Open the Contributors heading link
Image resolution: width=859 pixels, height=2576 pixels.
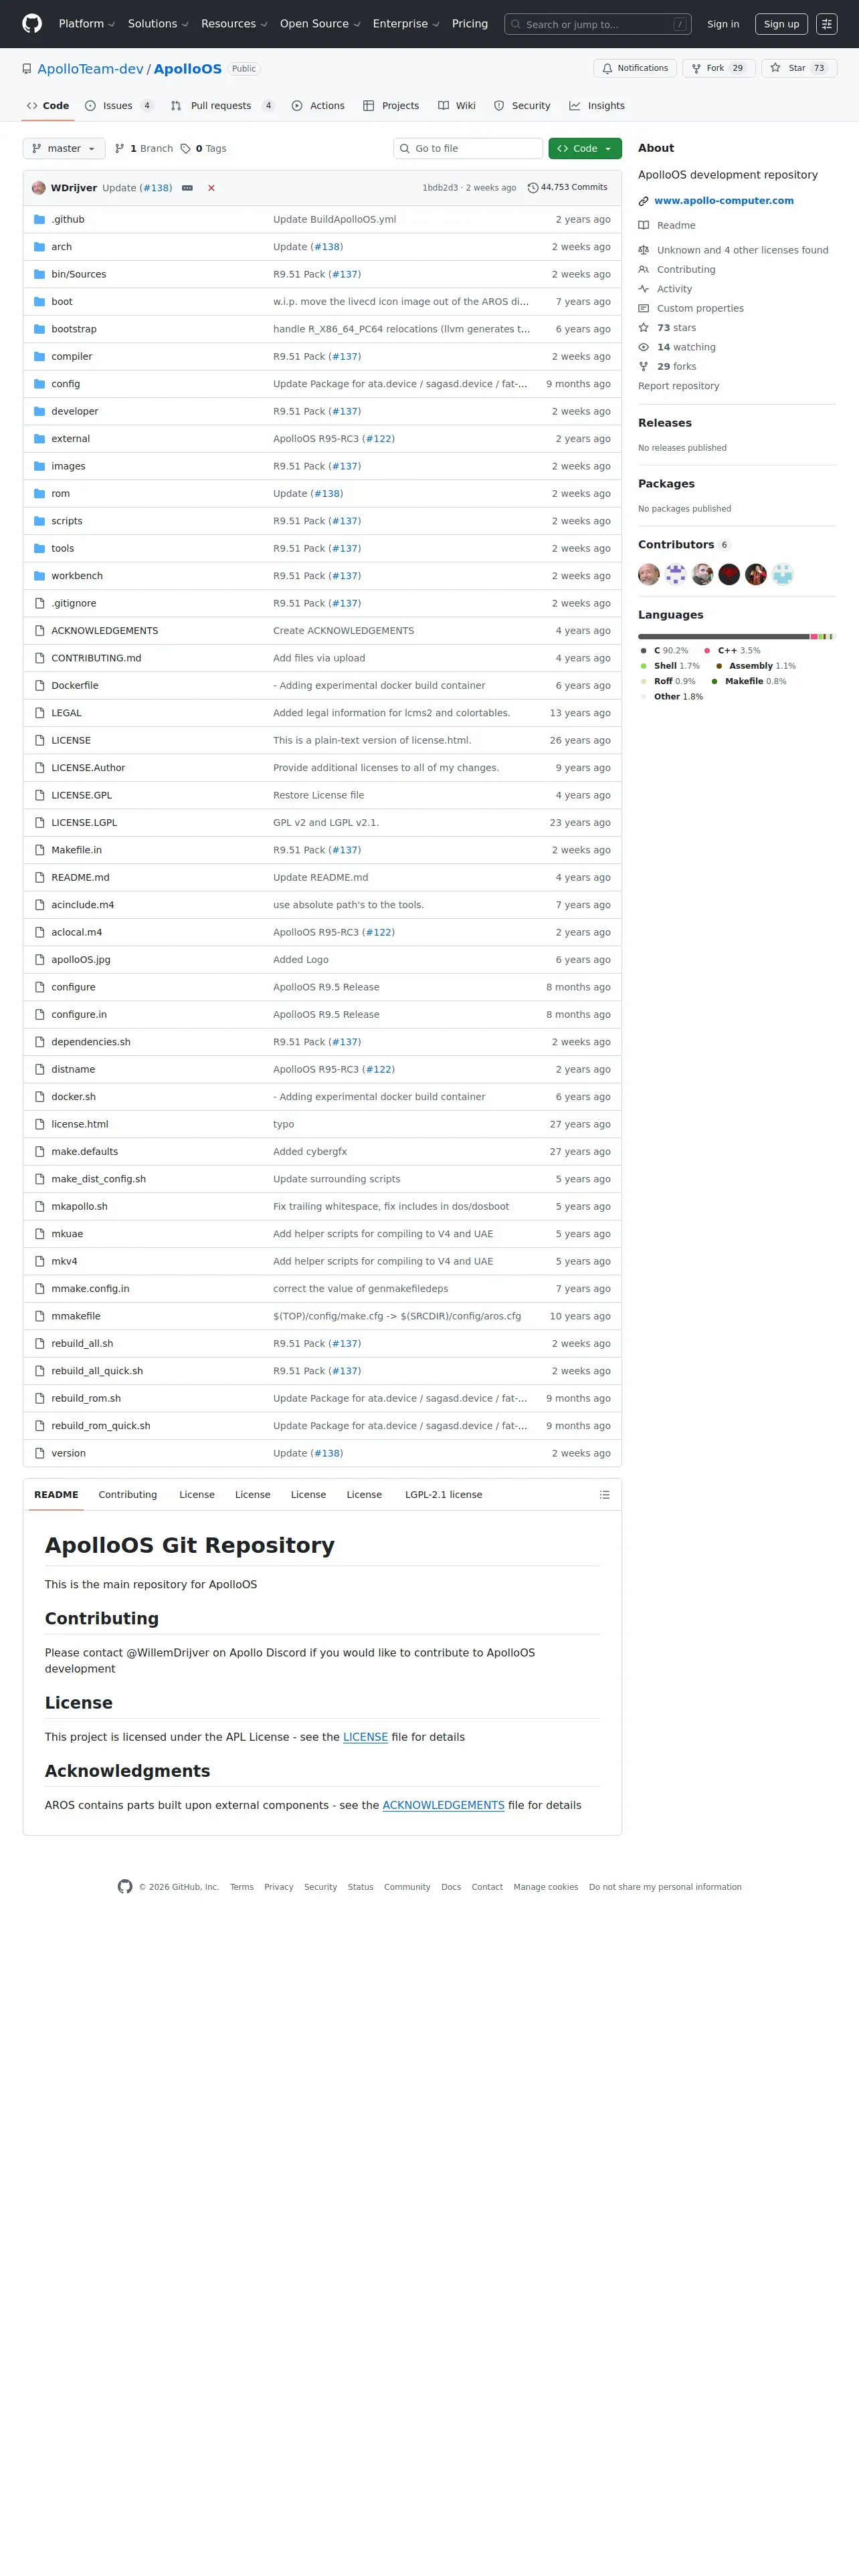click(685, 545)
